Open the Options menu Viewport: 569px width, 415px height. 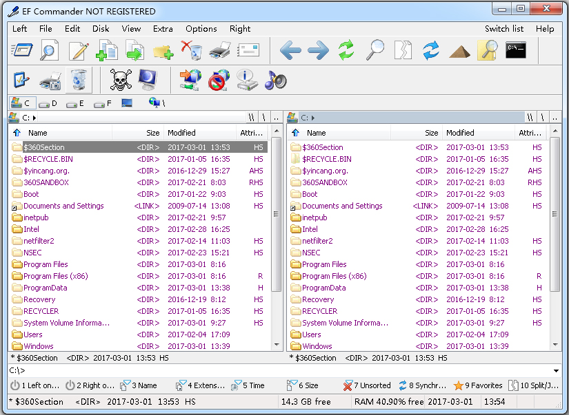pos(201,29)
